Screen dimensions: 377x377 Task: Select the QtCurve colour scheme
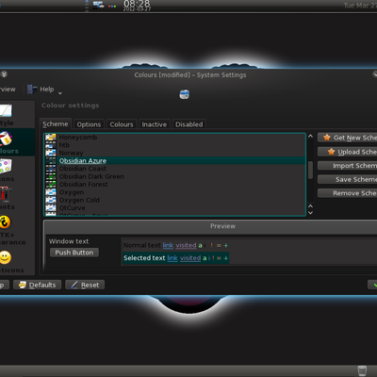[174, 208]
